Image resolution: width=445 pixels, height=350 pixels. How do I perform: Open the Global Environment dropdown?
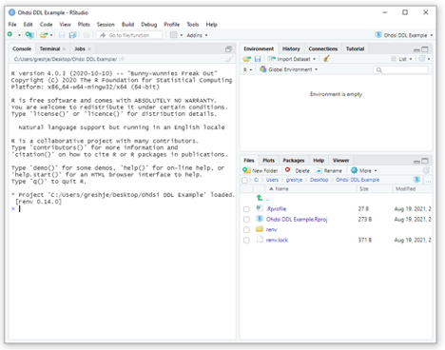point(288,69)
